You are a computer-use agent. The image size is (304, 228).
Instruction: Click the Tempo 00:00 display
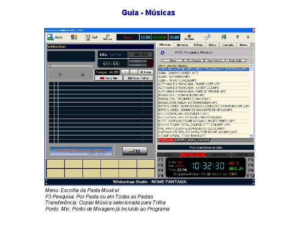107,72
